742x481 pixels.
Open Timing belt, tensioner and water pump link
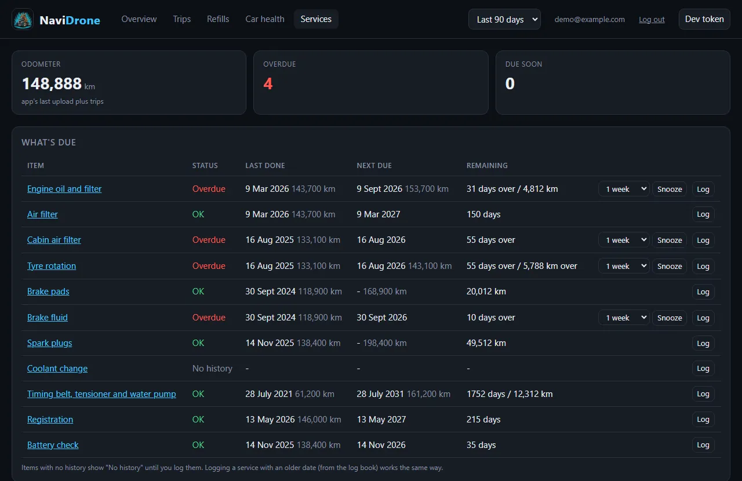(101, 394)
